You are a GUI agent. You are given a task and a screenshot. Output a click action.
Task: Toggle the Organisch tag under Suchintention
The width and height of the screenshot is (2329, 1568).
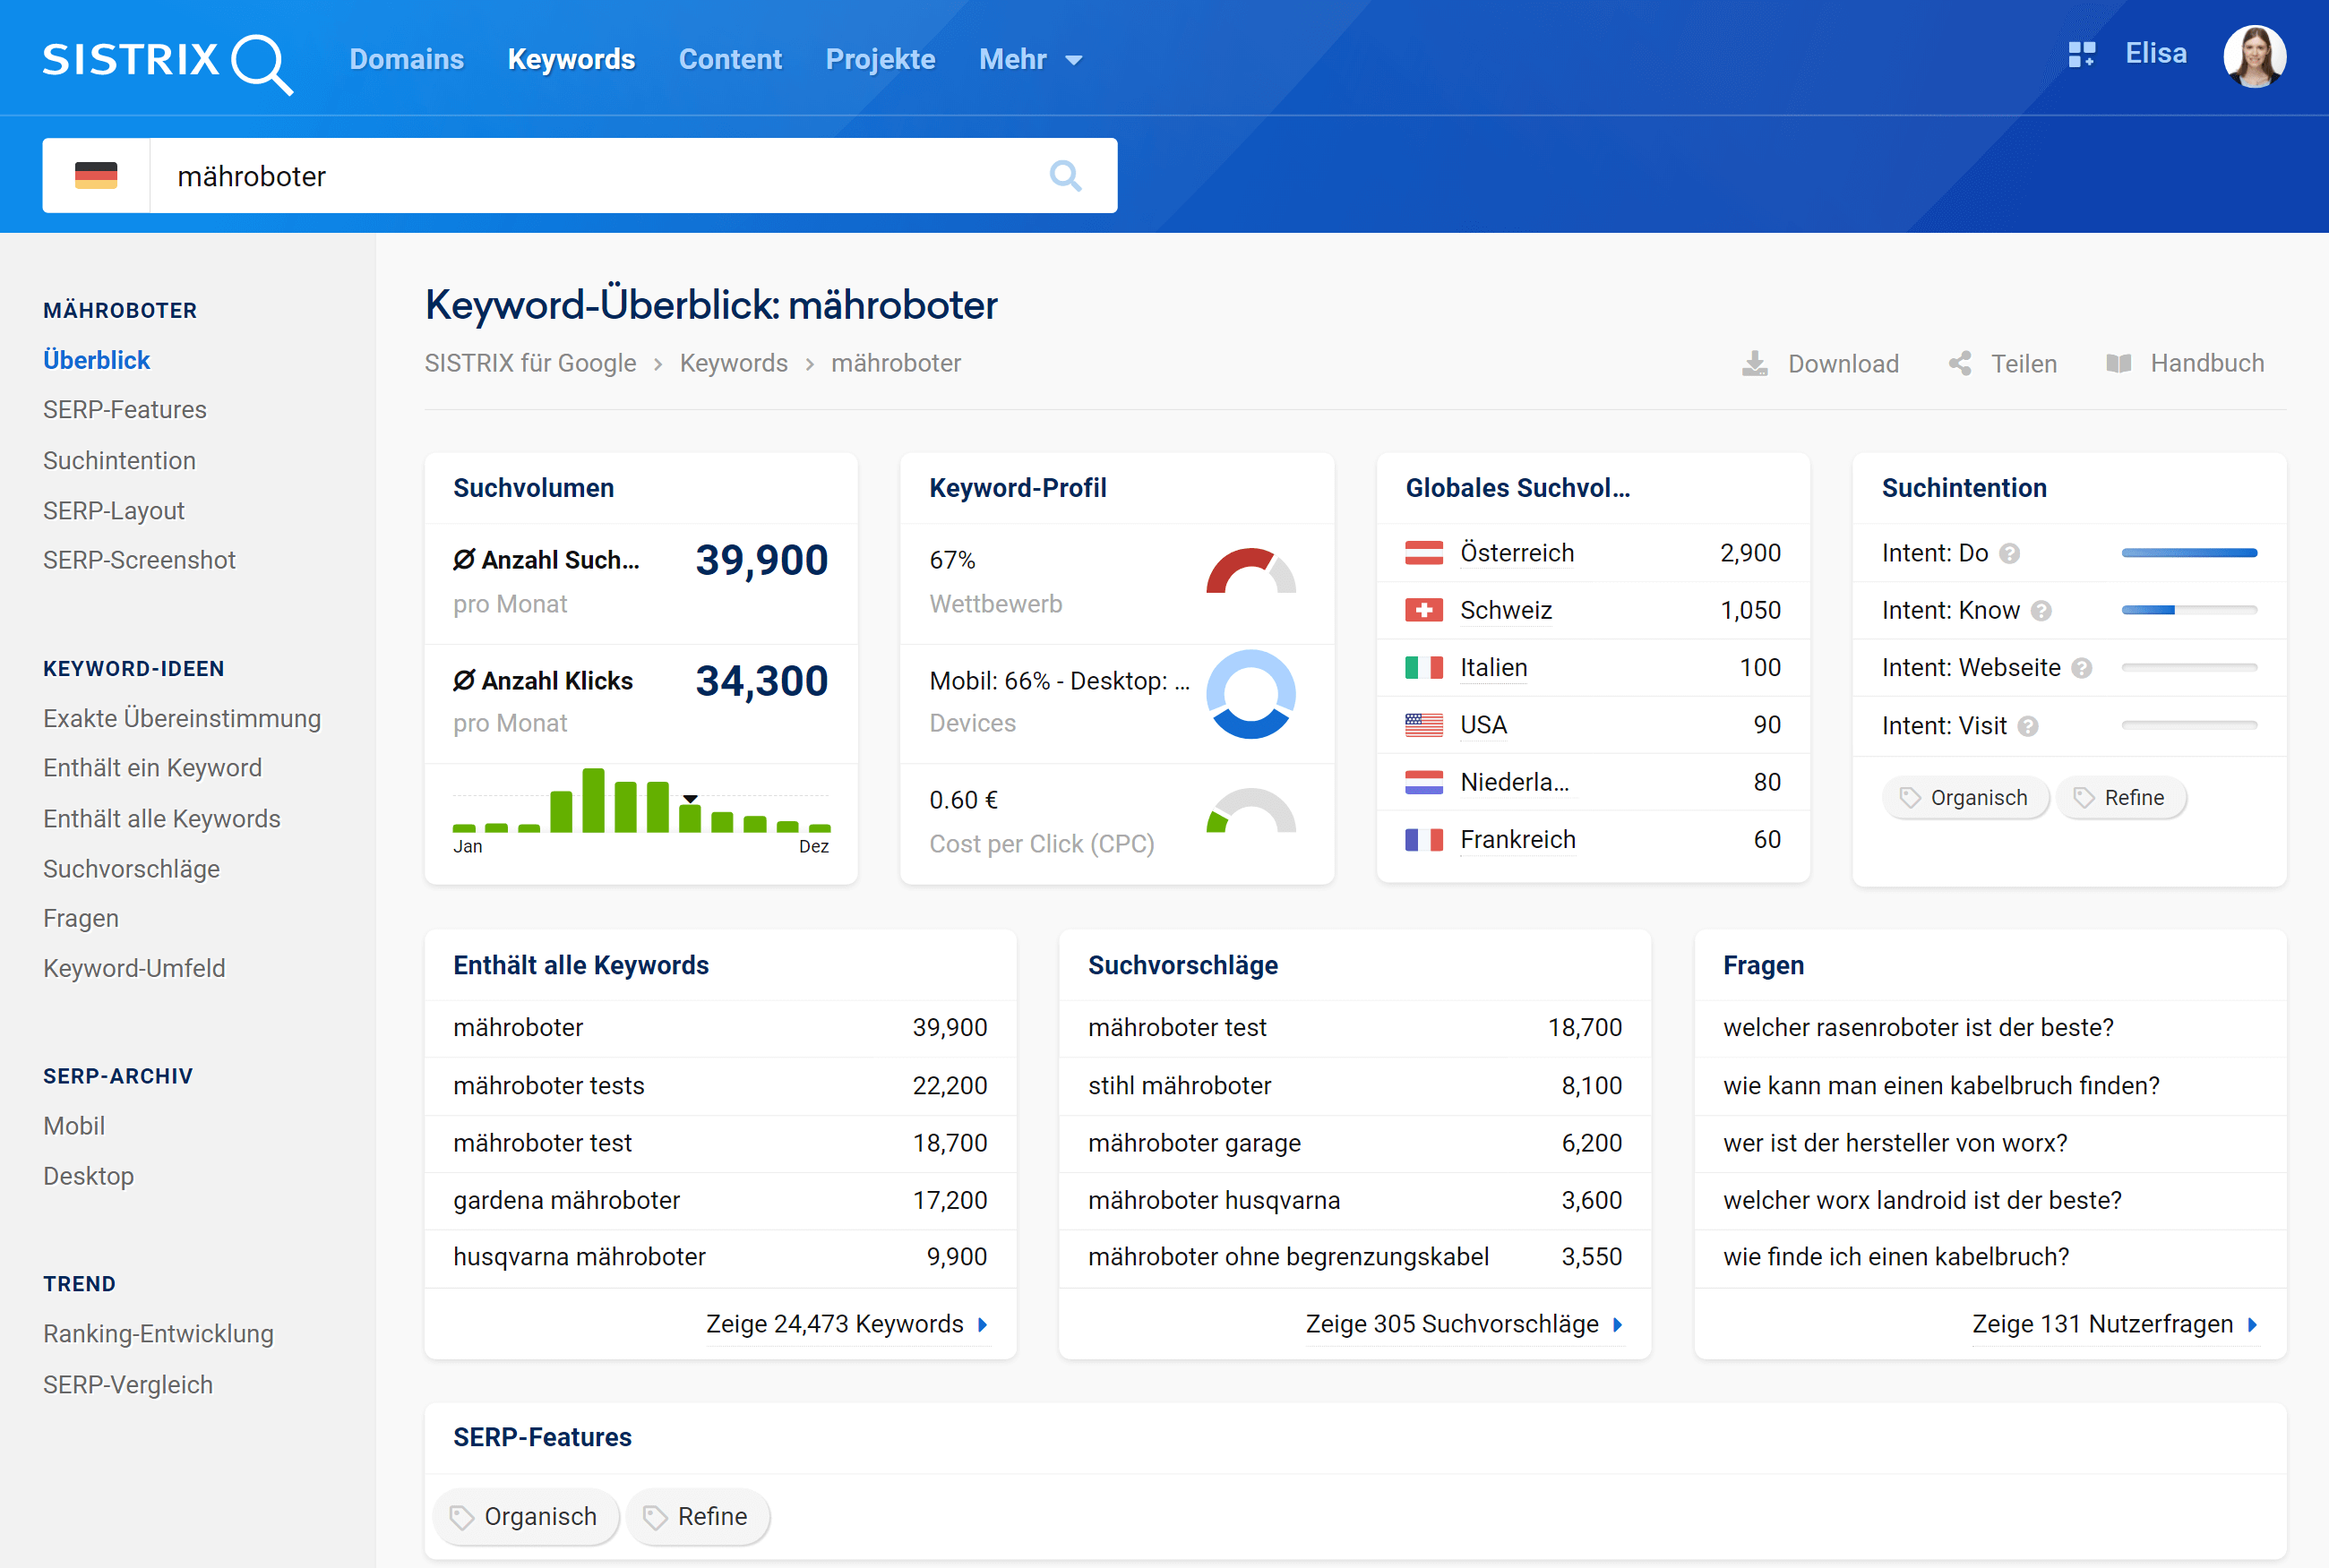pyautogui.click(x=1965, y=798)
